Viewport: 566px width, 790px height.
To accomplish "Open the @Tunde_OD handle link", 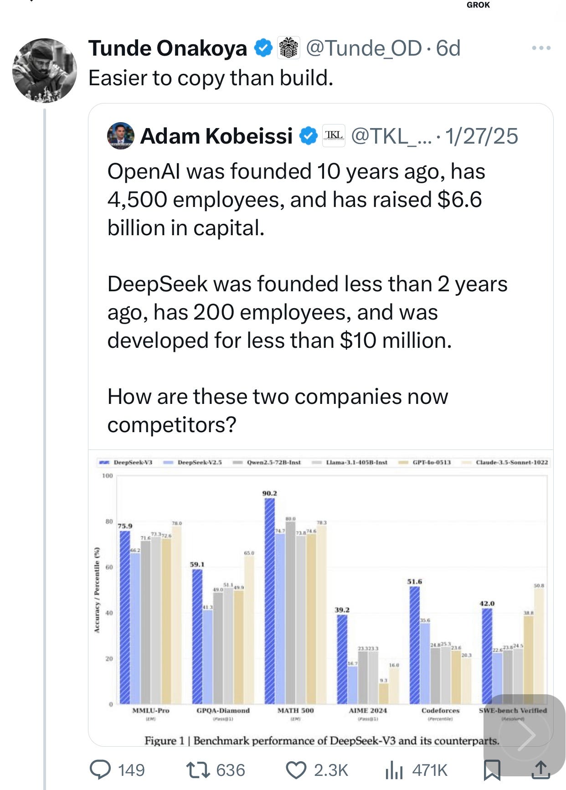I will (364, 48).
